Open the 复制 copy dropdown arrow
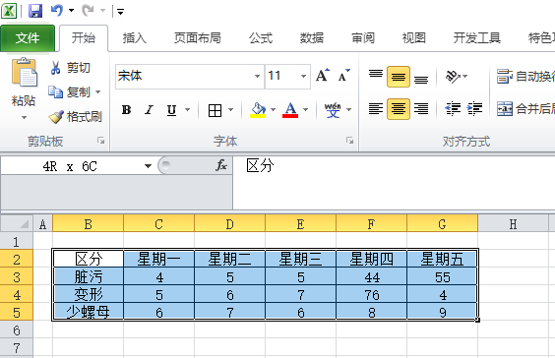The image size is (555, 358). [98, 92]
